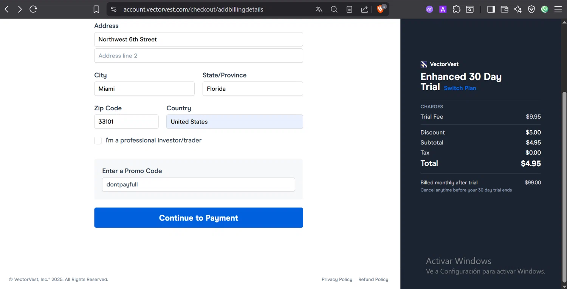Image resolution: width=567 pixels, height=289 pixels.
Task: Open the Extensions puzzle icon
Action: (x=456, y=9)
